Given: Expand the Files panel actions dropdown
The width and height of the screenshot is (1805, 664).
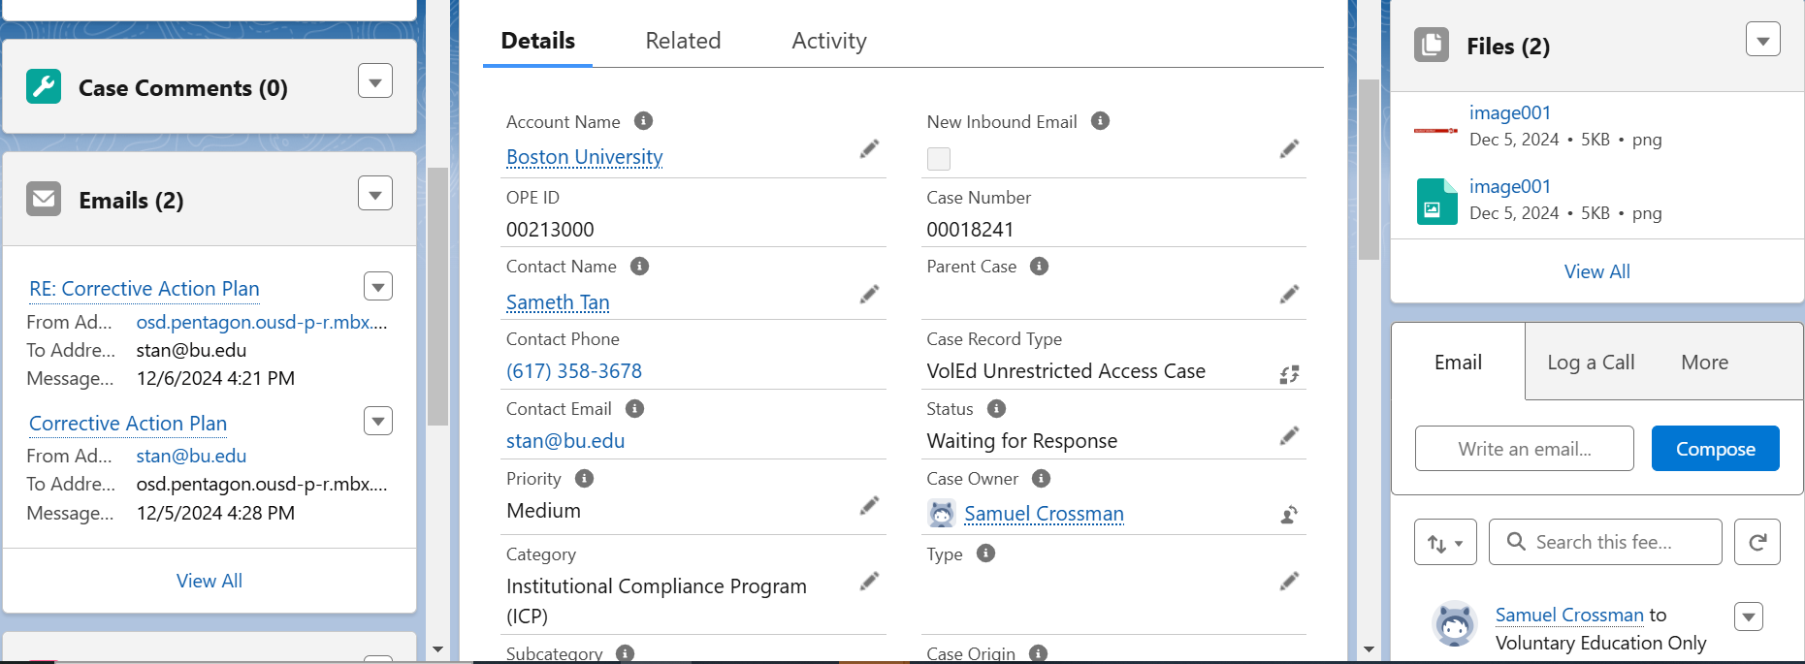Looking at the screenshot, I should [1762, 40].
